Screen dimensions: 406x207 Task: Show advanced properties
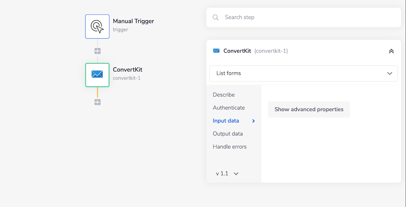tap(309, 110)
